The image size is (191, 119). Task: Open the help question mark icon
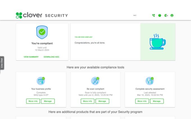160,15
